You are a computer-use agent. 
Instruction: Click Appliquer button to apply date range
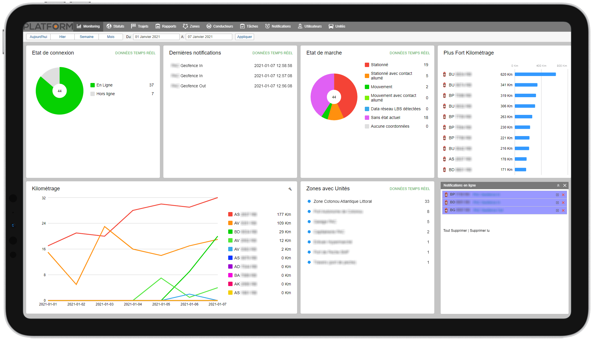[244, 37]
